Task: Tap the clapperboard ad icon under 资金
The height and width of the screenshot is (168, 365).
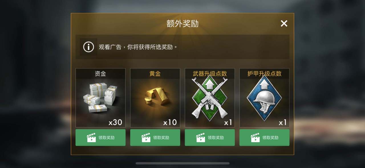Action: (91, 138)
